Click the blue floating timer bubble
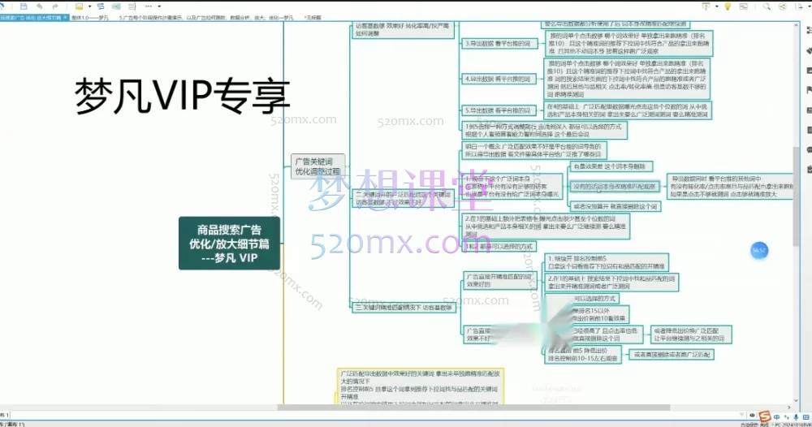812x427 pixels. coord(759,251)
